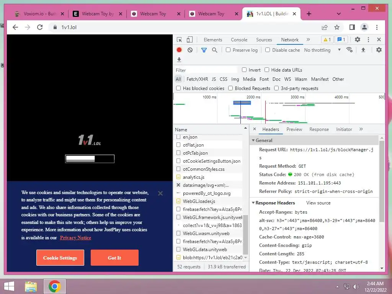Screen dimensions: 392x294
Task: Open the No throttling dropdown
Action: point(322,50)
